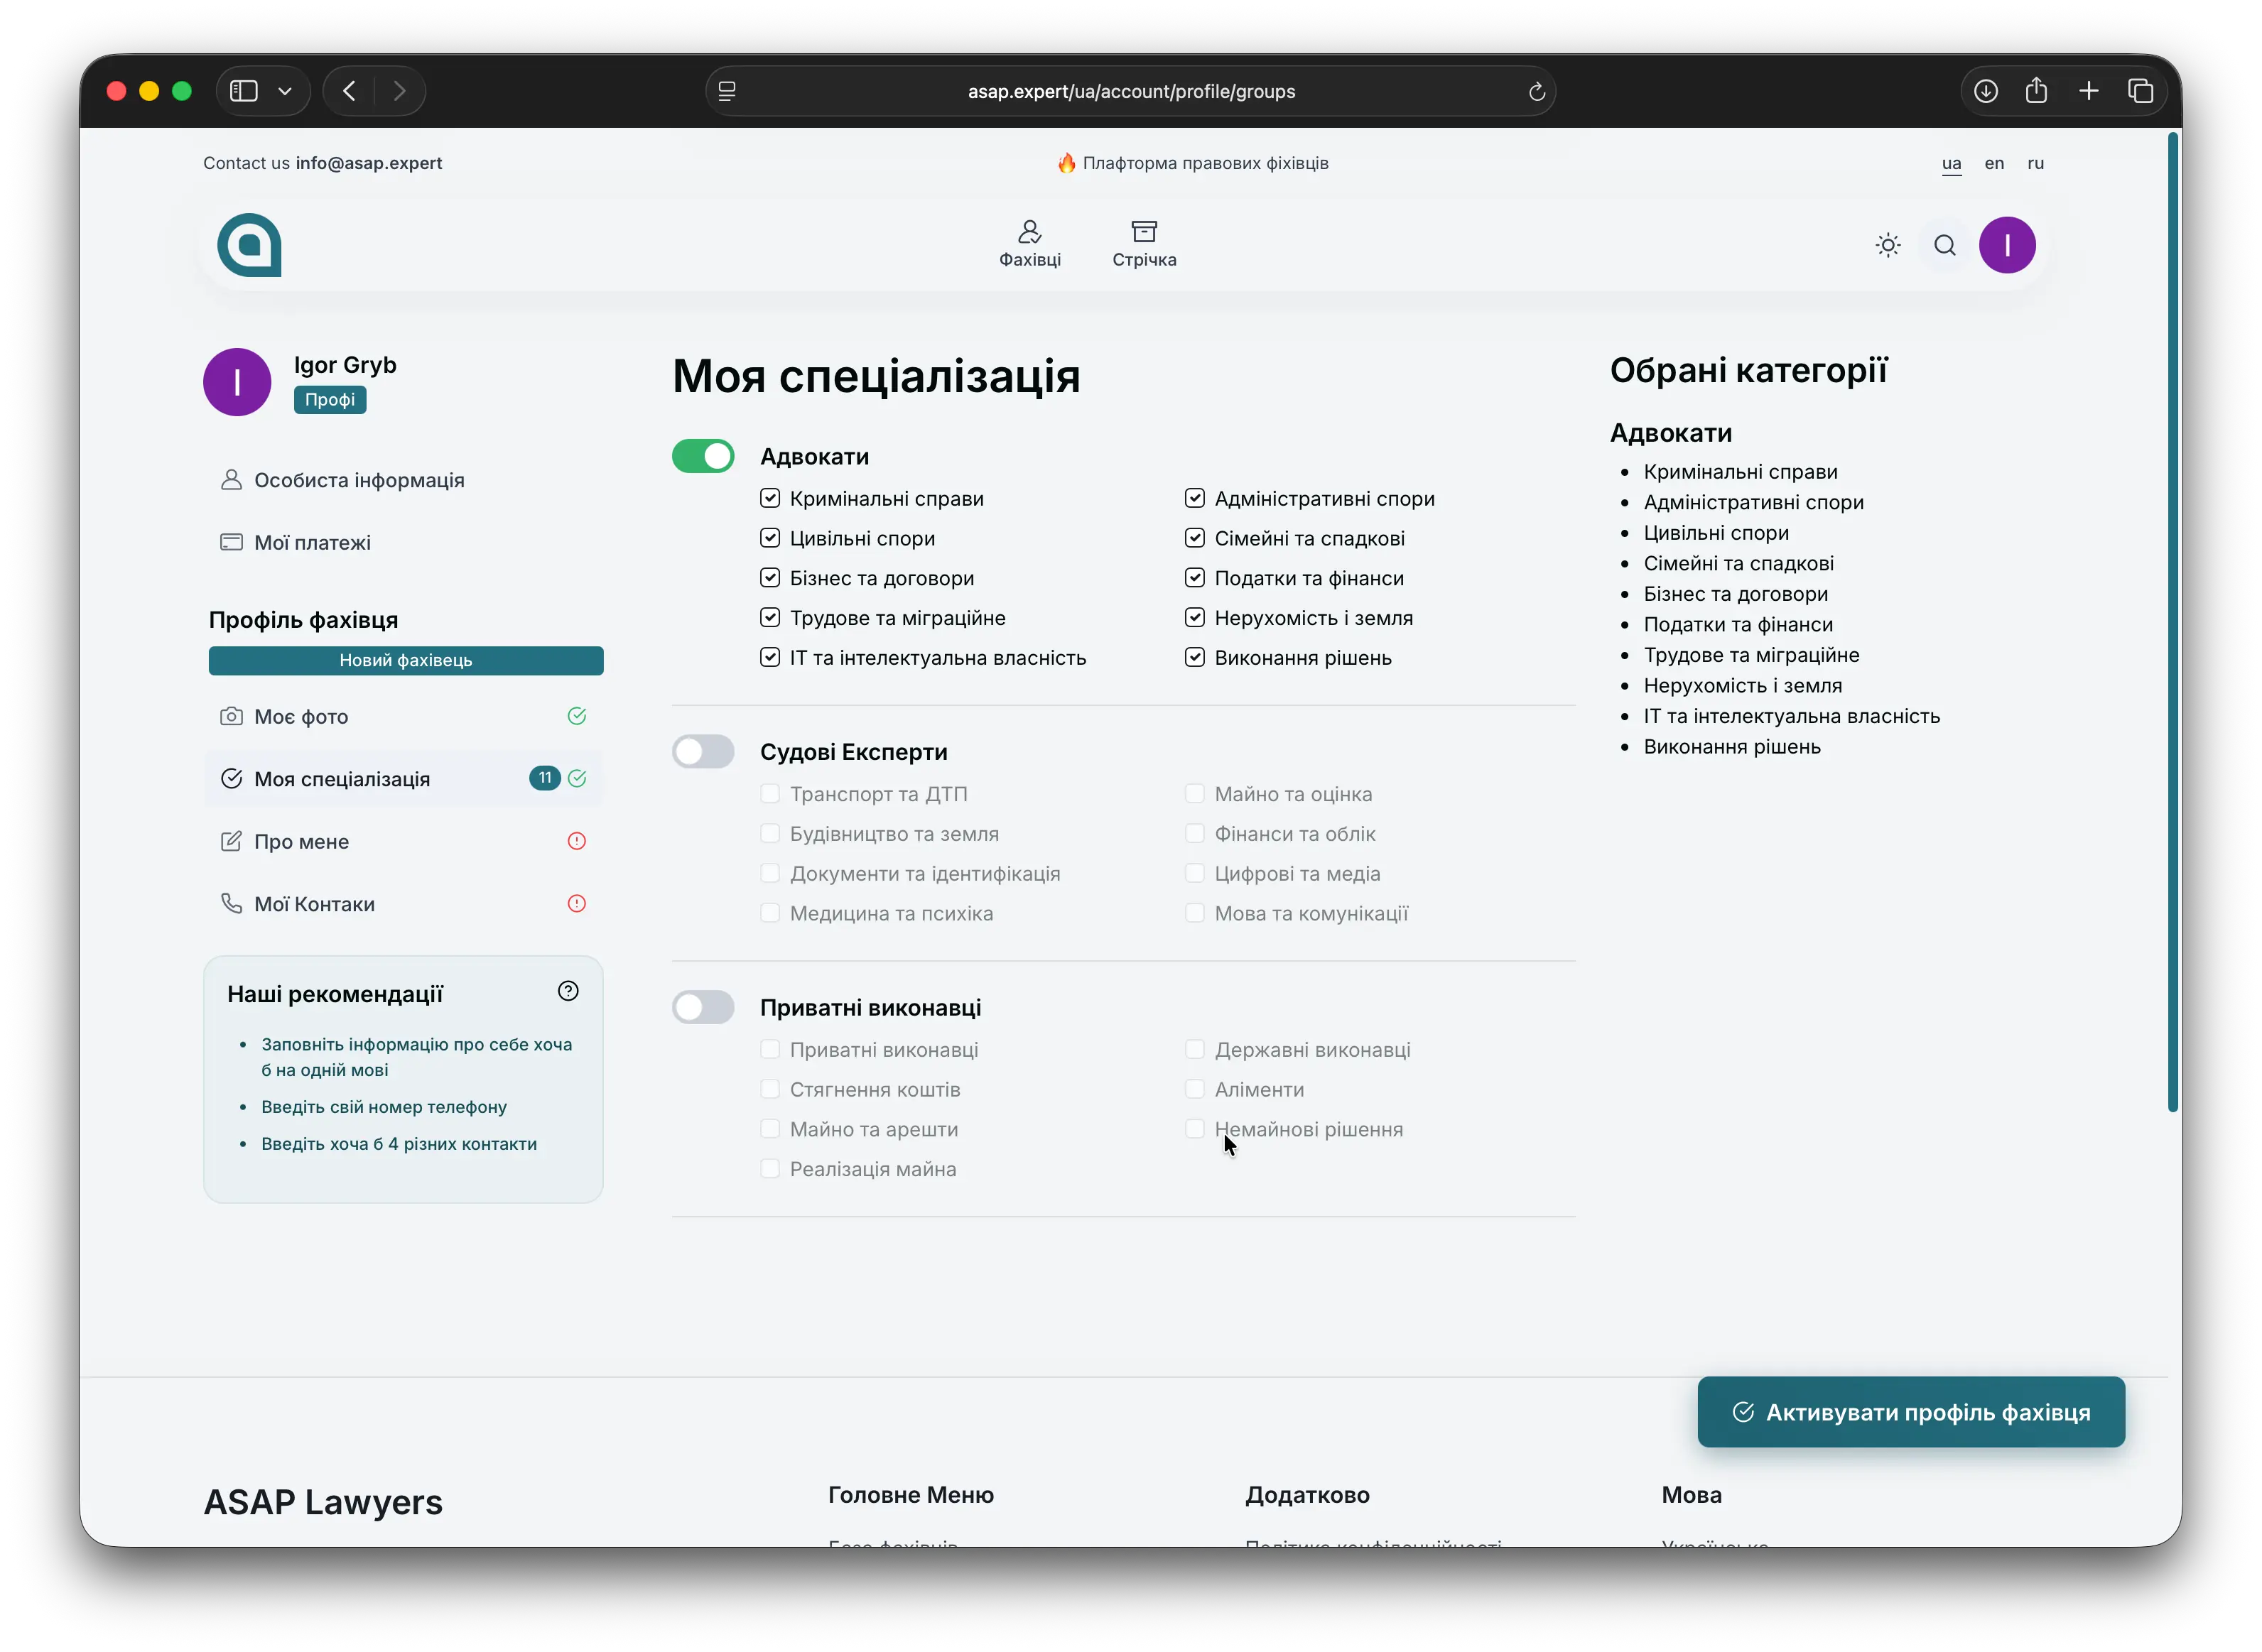Click Активувати профіль фахівця button
Screen dimensions: 2262x1652
(x=1910, y=1412)
